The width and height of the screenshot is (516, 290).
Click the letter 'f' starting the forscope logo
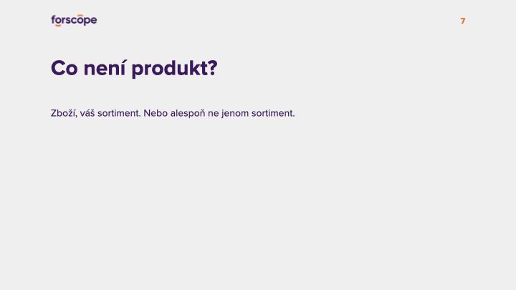coord(53,20)
